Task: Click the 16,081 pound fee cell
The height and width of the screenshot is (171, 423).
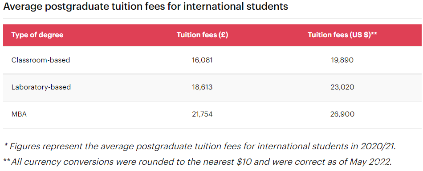Action: pos(202,60)
